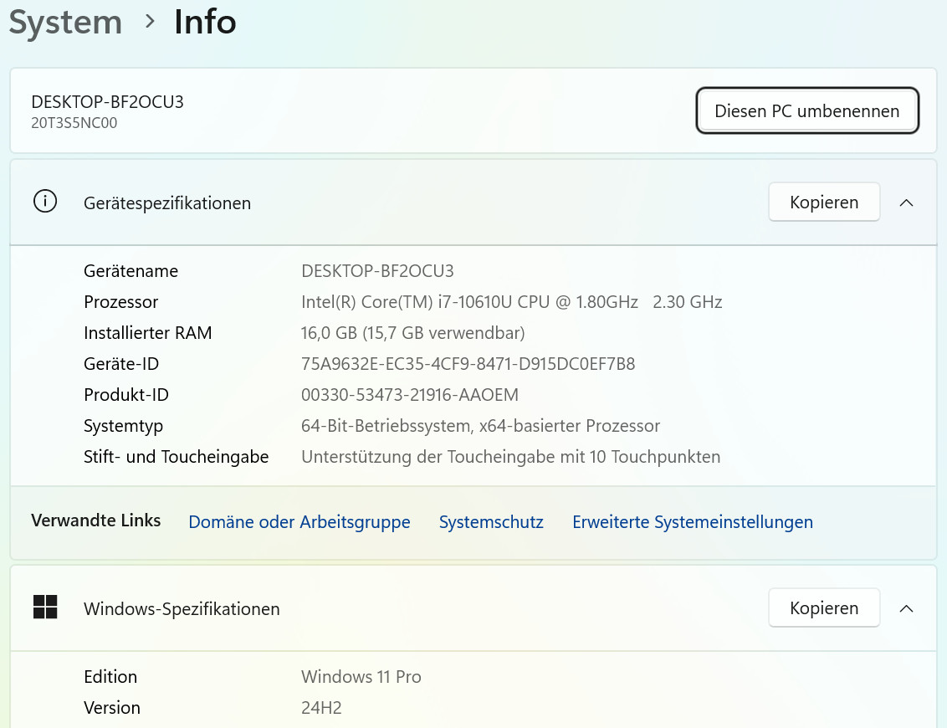Click the Windows 11 Pro edition value
Image resolution: width=947 pixels, height=728 pixels.
(x=361, y=677)
